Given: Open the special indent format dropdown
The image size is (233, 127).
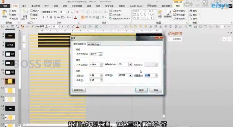Looking at the screenshot, I should (x=130, y=65).
